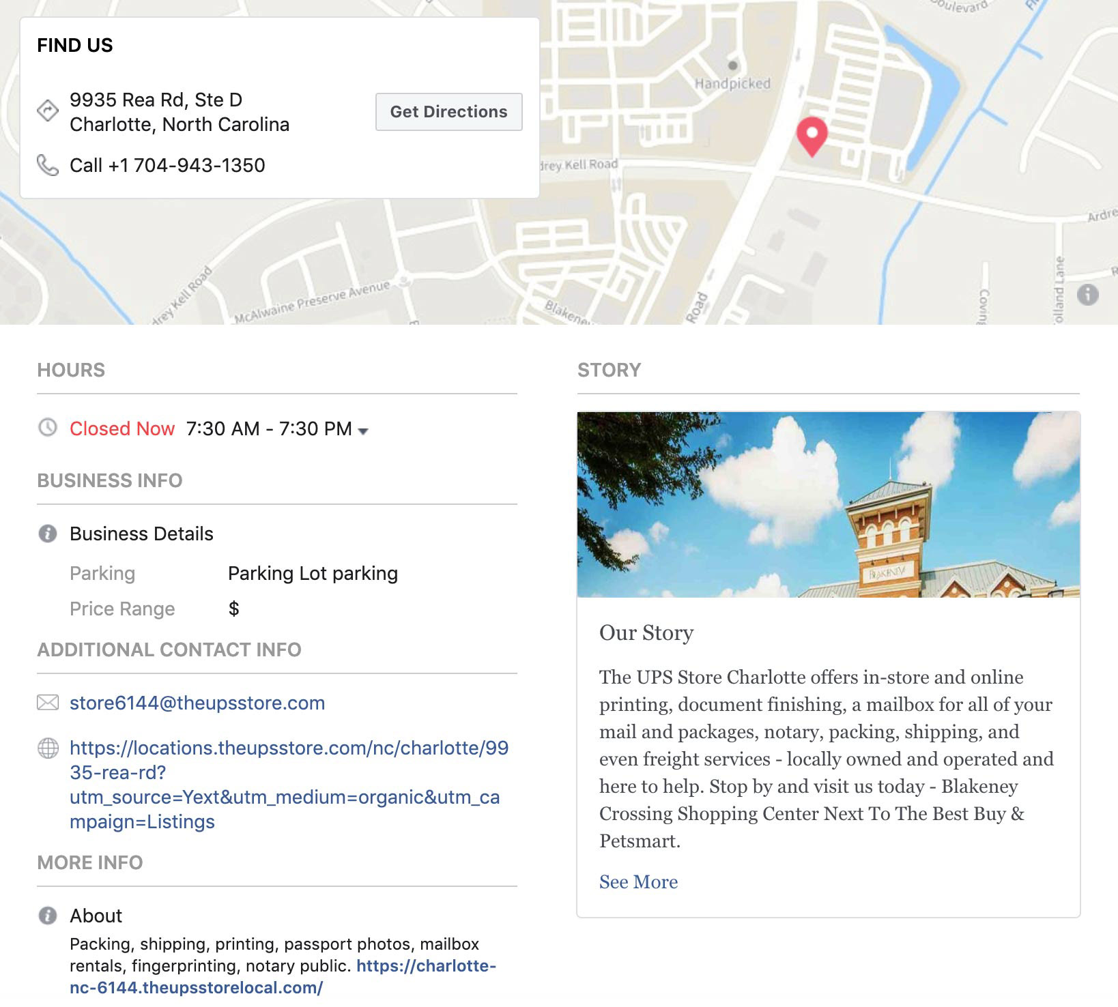Click the Parking Lot parking value
Image resolution: width=1118 pixels, height=1007 pixels.
[x=313, y=573]
